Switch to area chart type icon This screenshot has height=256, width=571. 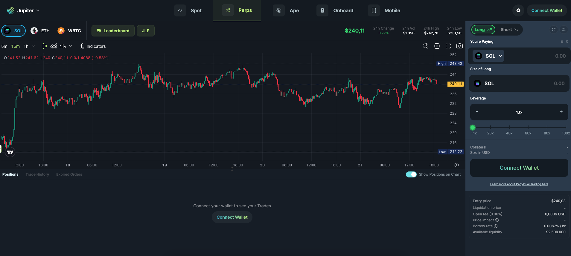(x=54, y=46)
